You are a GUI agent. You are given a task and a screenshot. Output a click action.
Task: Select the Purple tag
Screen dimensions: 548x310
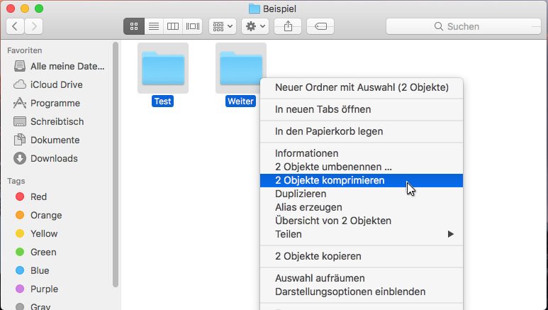coord(37,289)
